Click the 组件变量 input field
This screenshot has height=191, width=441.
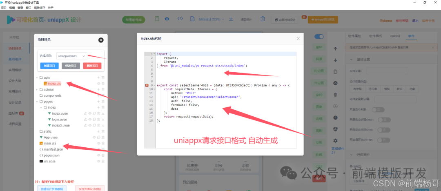click(x=387, y=71)
